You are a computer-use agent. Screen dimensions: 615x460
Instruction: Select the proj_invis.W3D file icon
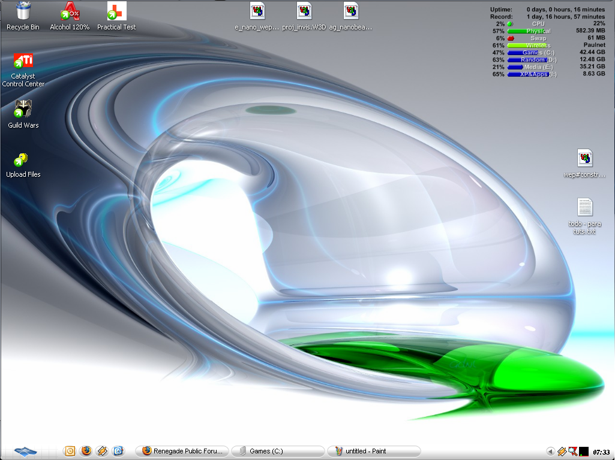coord(304,11)
